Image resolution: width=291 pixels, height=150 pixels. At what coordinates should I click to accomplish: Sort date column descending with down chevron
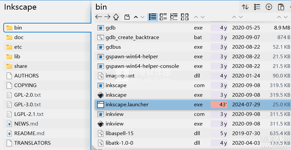point(241,17)
